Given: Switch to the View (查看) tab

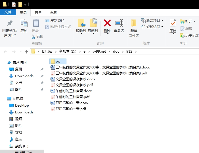Looking at the screenshot, I should click(53, 12).
